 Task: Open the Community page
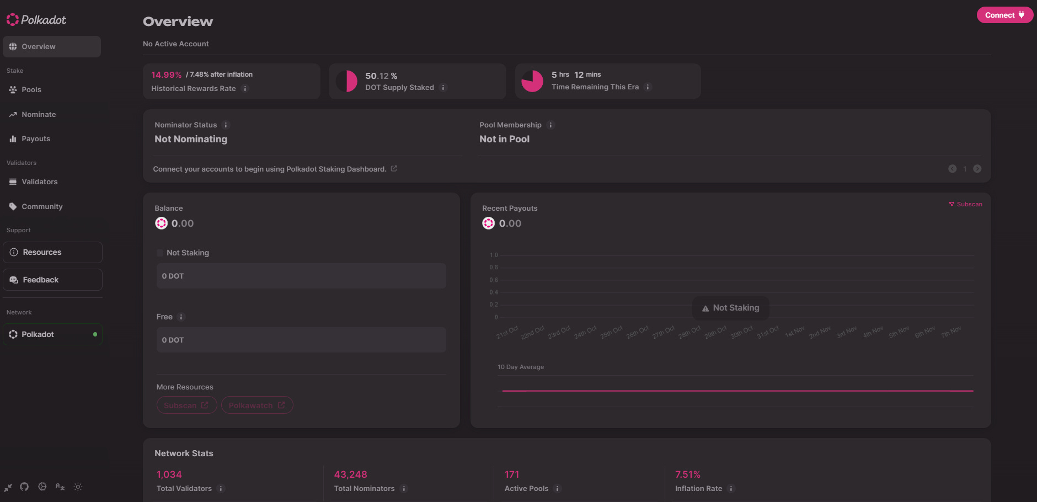(x=52, y=207)
